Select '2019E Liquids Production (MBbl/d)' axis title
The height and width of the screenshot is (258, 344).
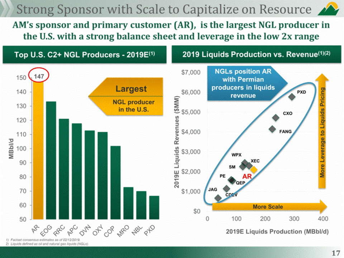point(277,232)
